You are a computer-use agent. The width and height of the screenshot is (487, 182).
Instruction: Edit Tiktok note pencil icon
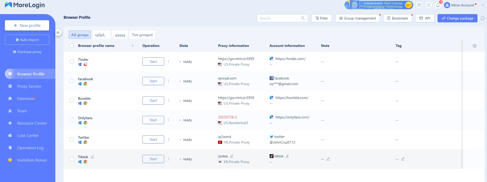pos(328,159)
